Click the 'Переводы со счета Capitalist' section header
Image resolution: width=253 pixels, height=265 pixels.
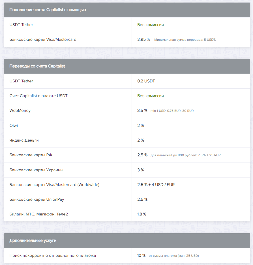pos(127,66)
